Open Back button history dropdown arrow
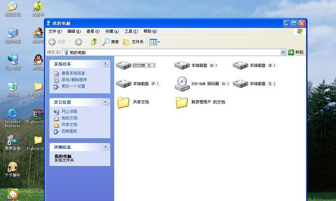 [x=70, y=42]
